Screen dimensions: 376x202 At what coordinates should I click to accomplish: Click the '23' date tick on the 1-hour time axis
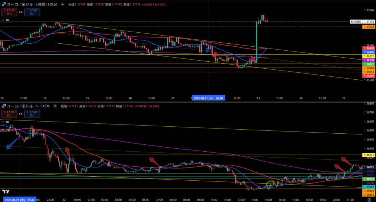[x=258, y=98]
